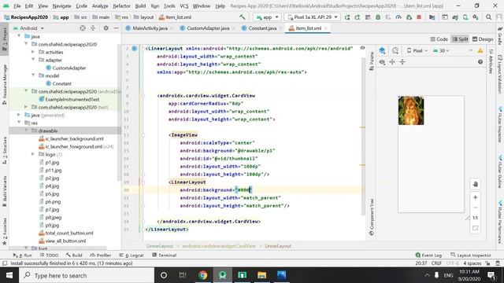Image resolution: width=504 pixels, height=283 pixels.
Task: Open the Terminal tool window
Action: 165,255
